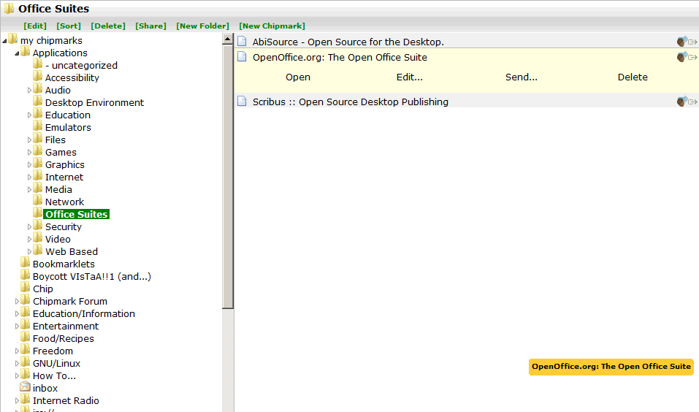Open the inbox item
699x412 pixels.
45,389
